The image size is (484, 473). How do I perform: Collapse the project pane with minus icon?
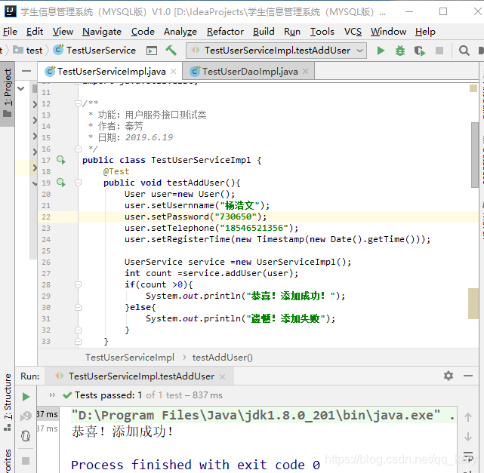(26, 71)
